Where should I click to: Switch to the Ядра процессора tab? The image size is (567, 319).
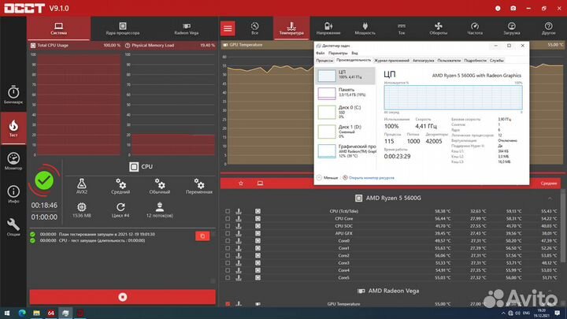point(123,28)
